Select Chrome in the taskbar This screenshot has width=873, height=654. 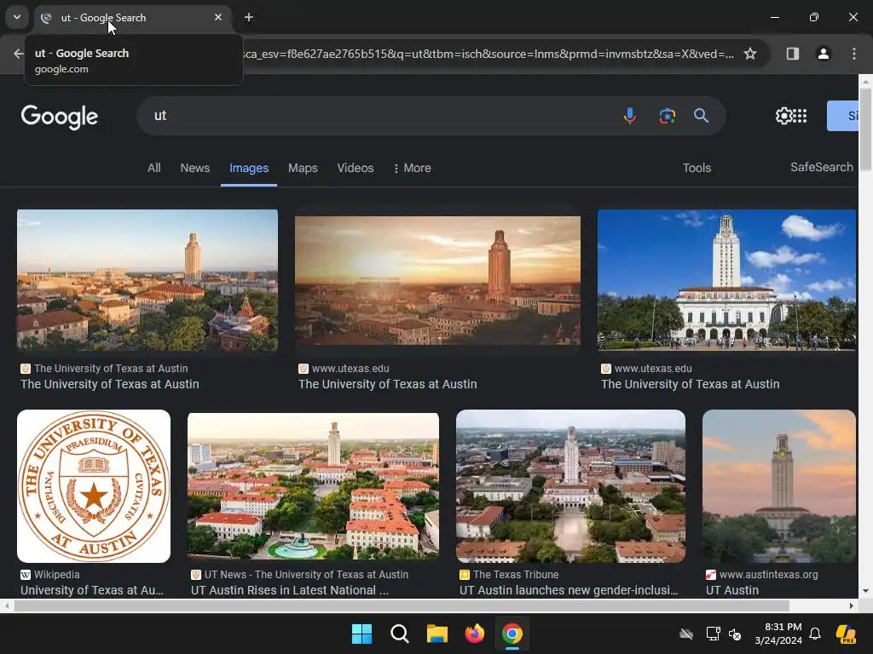512,634
